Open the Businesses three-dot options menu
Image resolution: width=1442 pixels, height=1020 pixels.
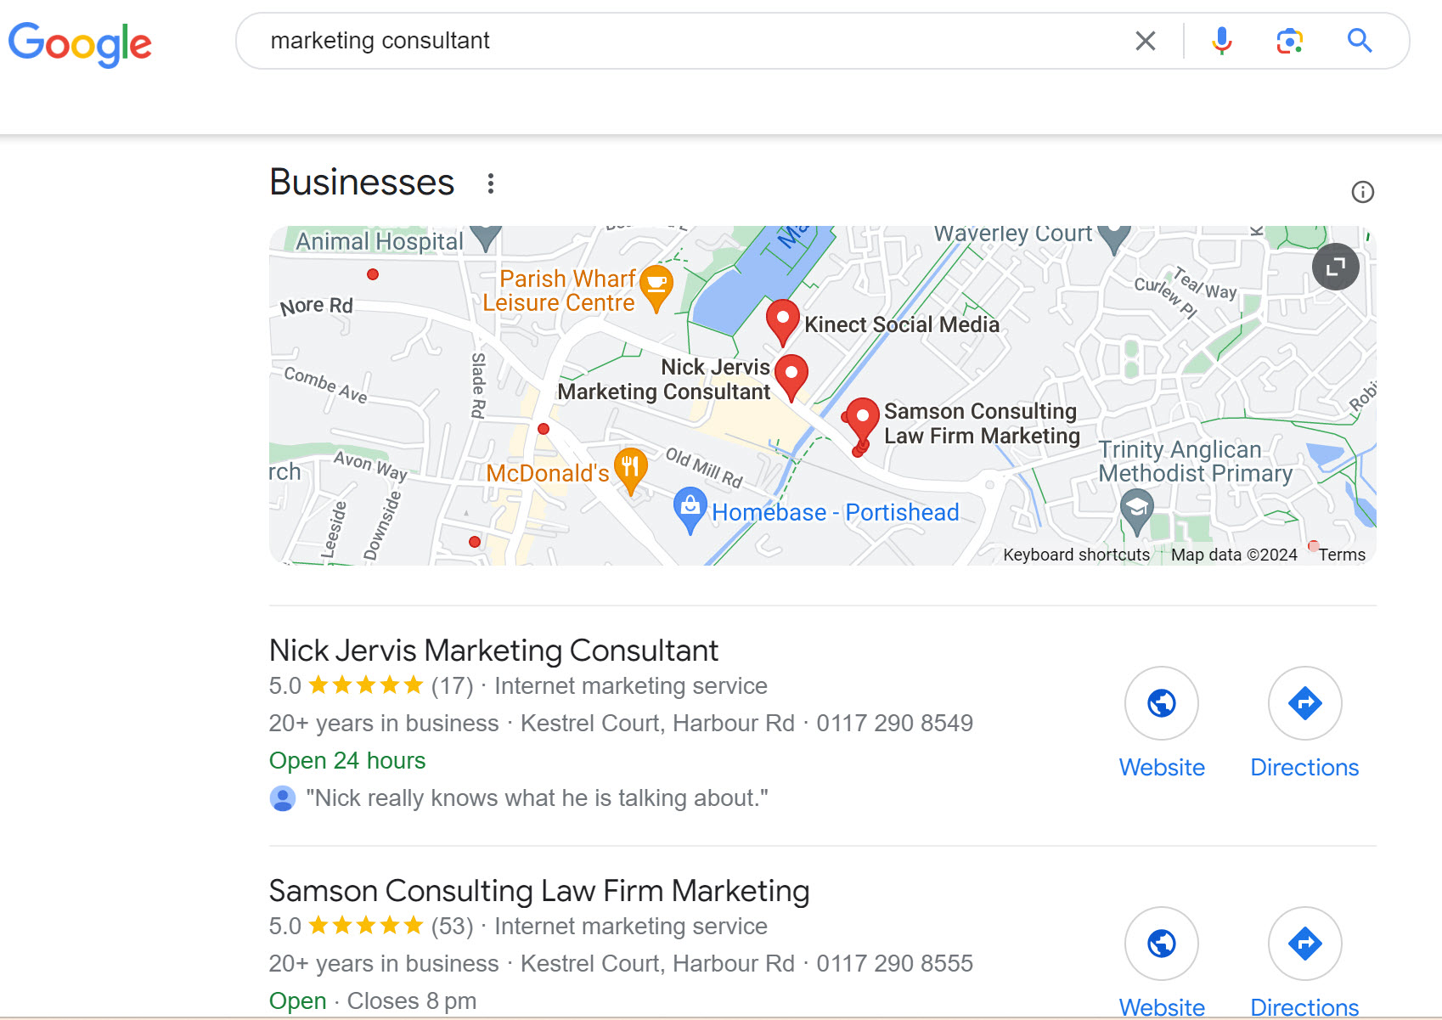pos(490,183)
